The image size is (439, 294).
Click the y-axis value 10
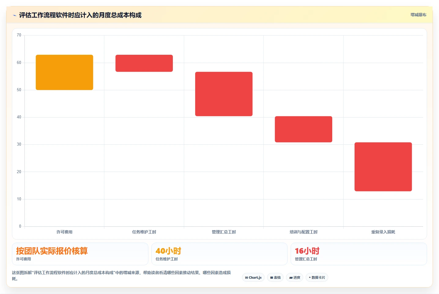pos(19,199)
